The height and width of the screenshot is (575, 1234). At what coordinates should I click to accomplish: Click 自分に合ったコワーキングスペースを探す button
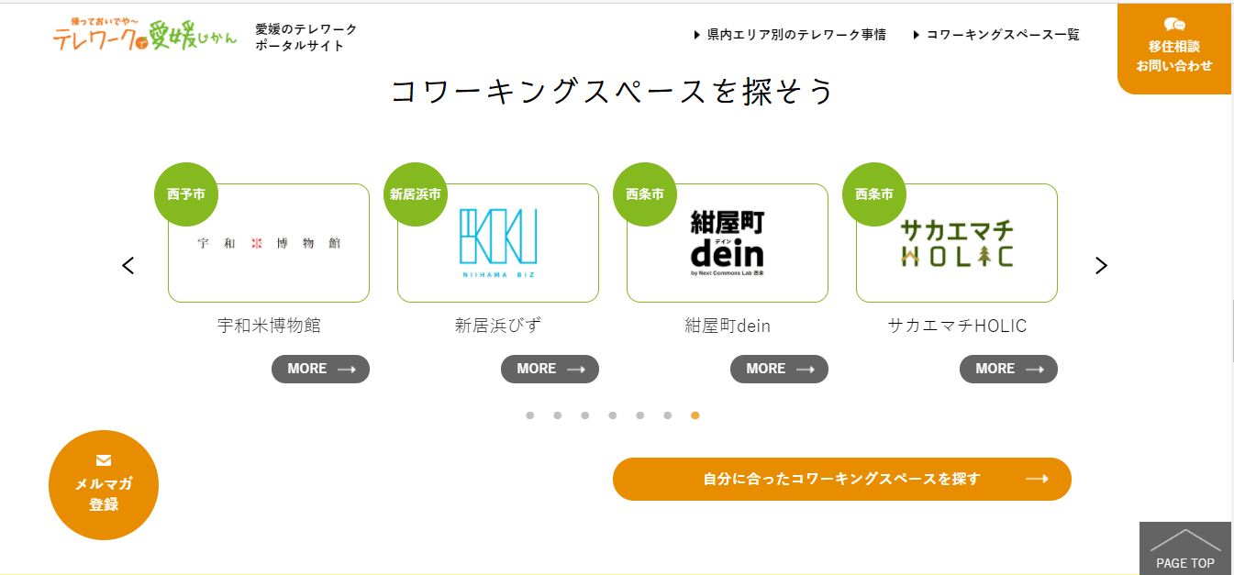click(x=842, y=479)
